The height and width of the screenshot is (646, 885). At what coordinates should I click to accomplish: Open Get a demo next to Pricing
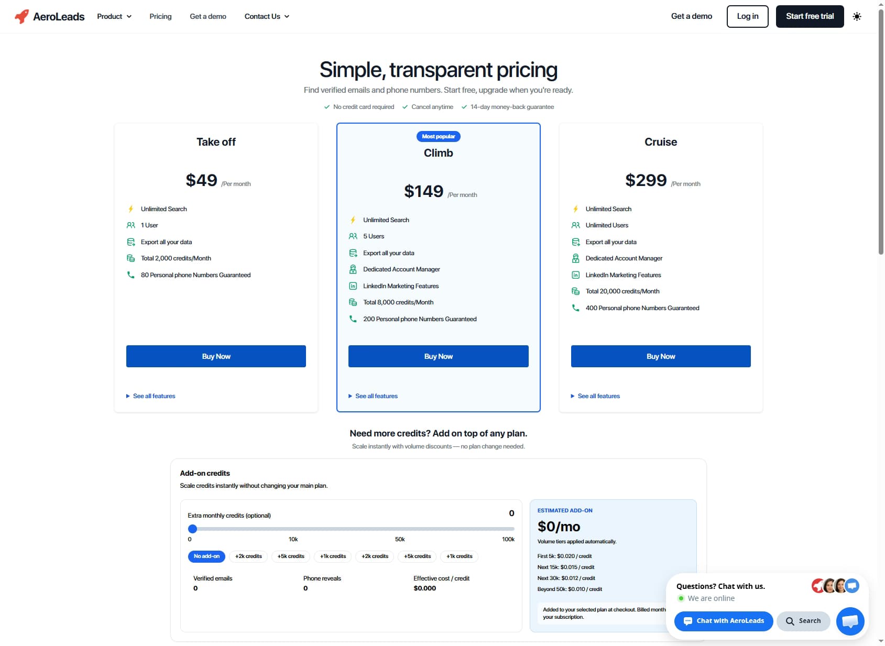tap(208, 16)
